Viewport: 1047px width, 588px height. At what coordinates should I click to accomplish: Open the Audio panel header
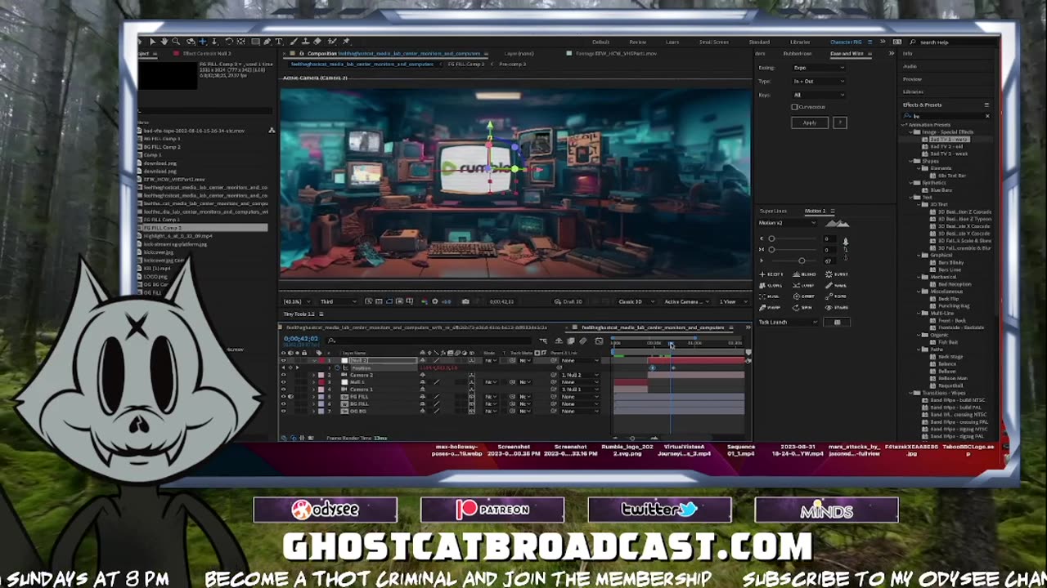(910, 66)
